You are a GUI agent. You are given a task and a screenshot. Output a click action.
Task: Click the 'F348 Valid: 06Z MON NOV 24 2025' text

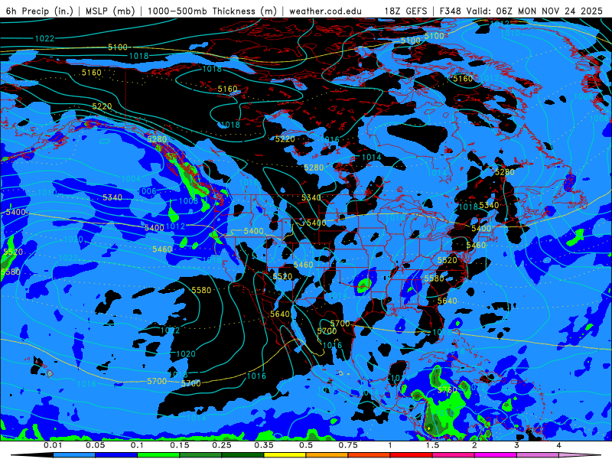(521, 11)
